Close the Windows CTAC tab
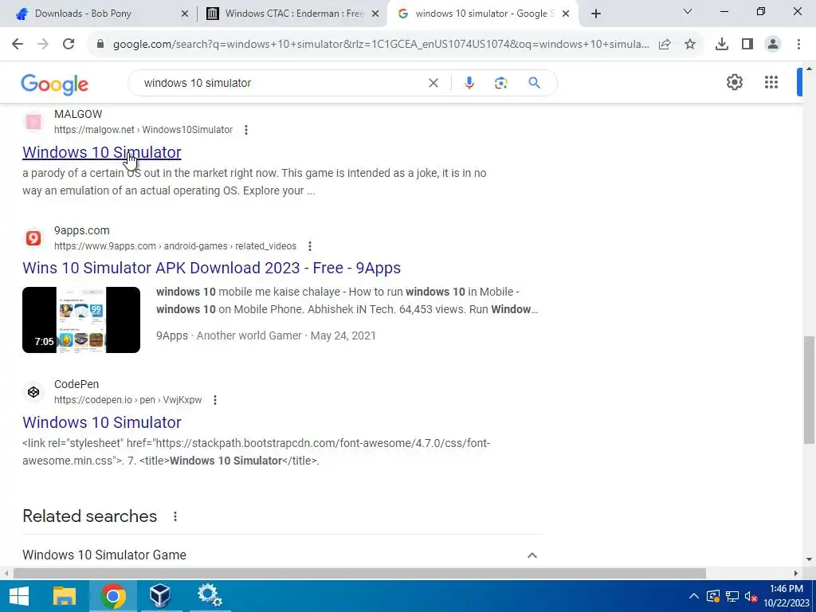This screenshot has width=816, height=612. tap(375, 14)
